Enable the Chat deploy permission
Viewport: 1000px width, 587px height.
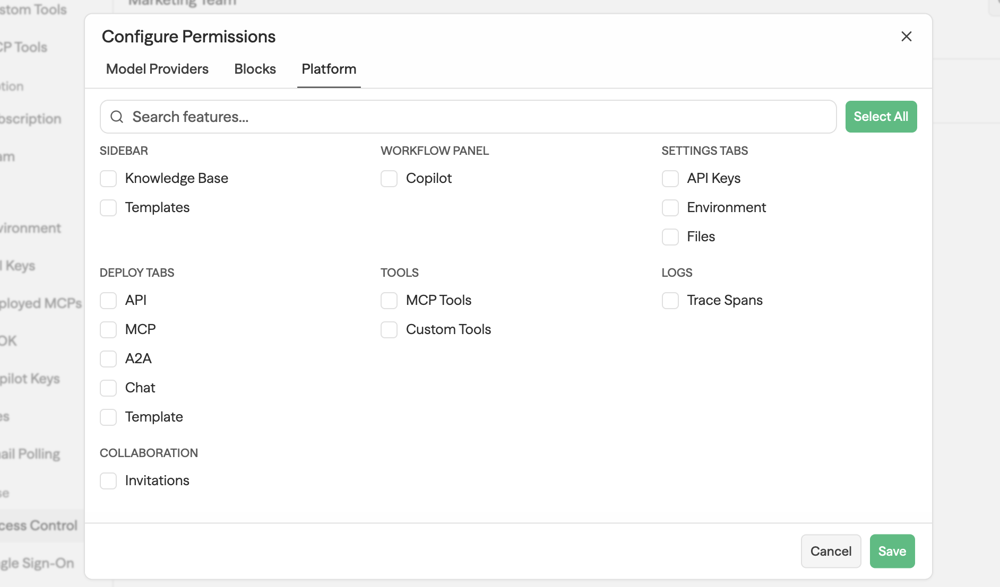point(108,388)
